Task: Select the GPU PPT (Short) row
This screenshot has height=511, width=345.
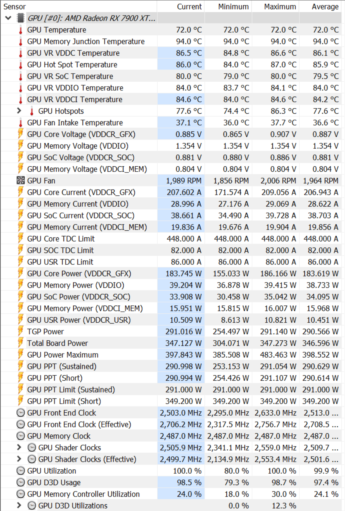Action: click(171, 378)
